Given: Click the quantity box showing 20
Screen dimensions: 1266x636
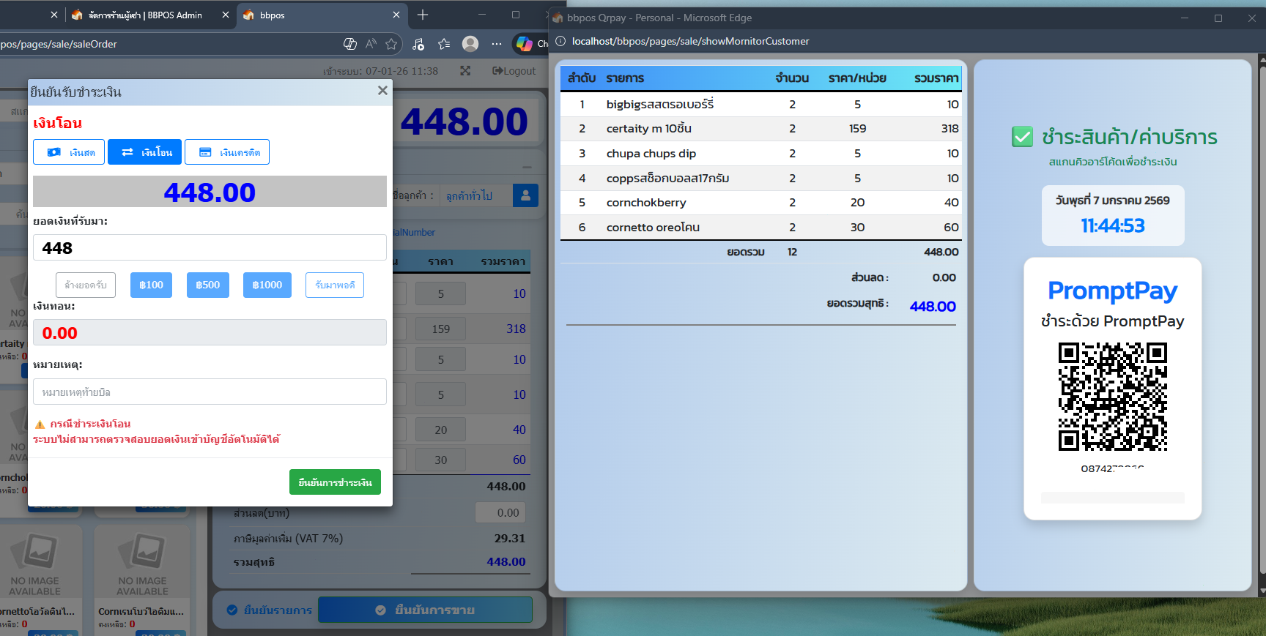Looking at the screenshot, I should (440, 430).
